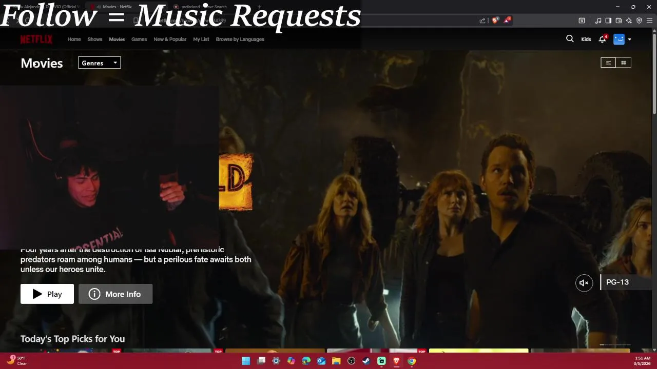
Task: Click the Today's Top Picks for You heading
Action: [72, 339]
